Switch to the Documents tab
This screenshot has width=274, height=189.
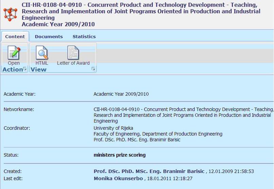click(x=49, y=36)
